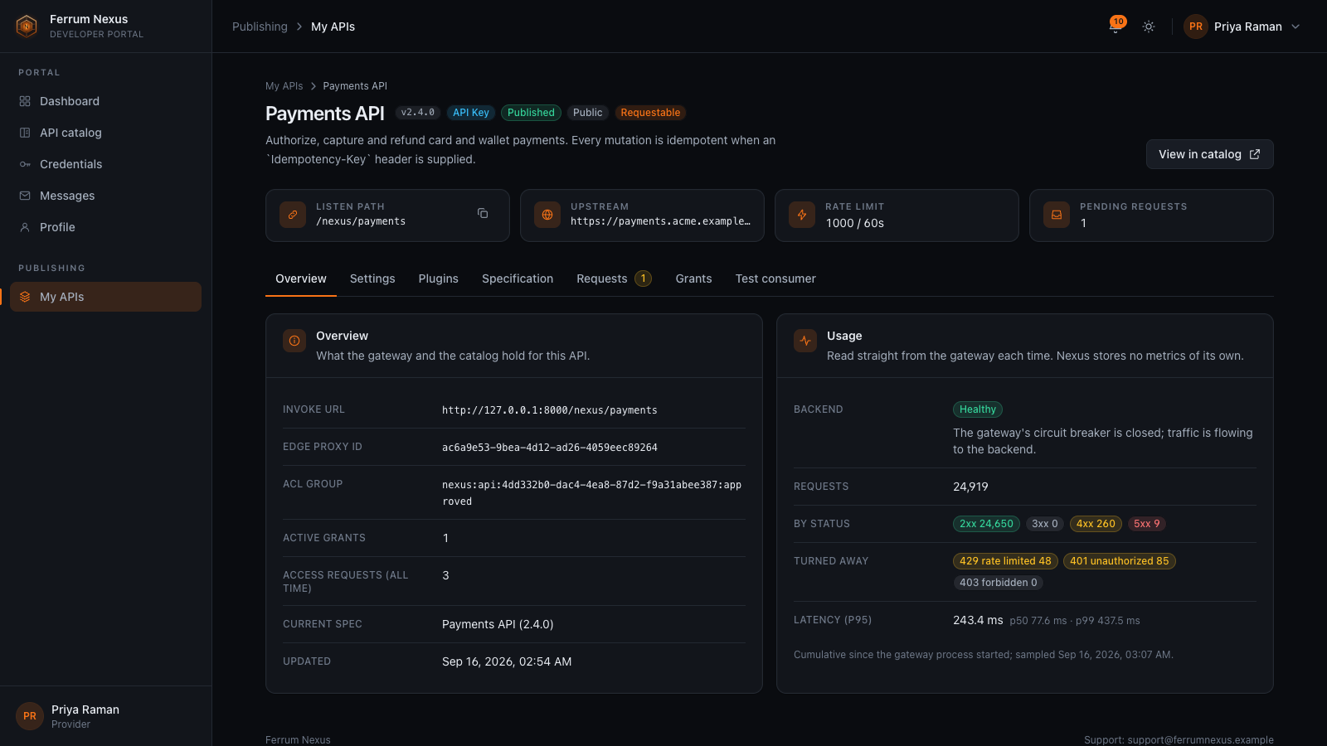Open Messages in the sidebar

105,196
